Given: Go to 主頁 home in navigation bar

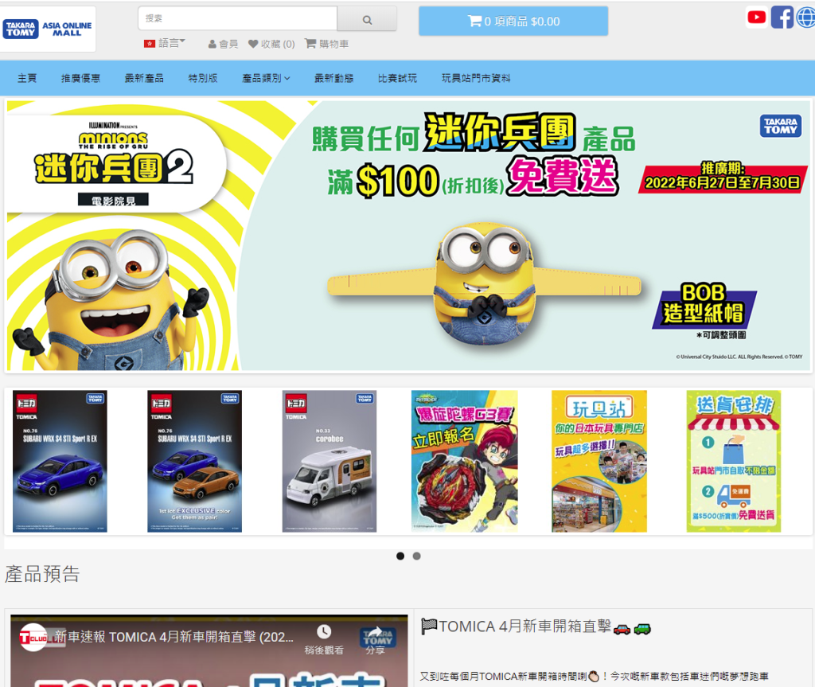Looking at the screenshot, I should click(27, 78).
